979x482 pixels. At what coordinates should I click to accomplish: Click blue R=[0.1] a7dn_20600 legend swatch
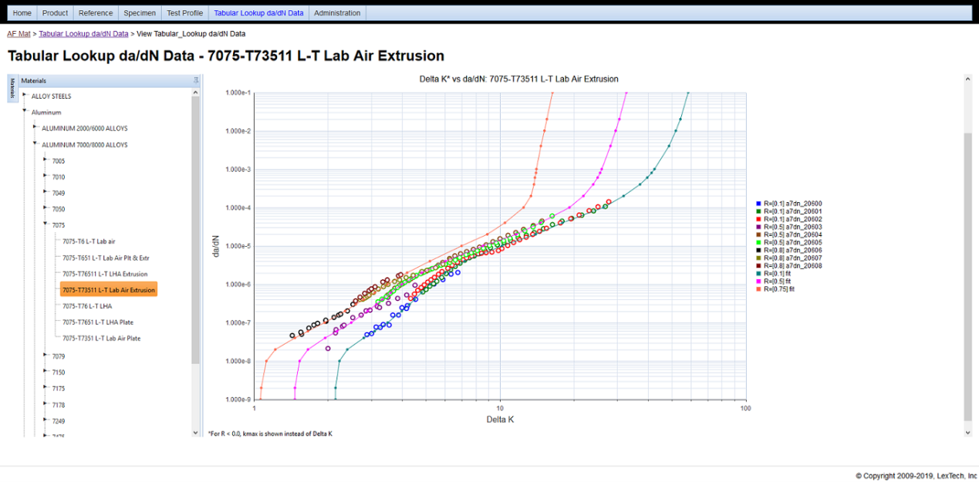(759, 204)
